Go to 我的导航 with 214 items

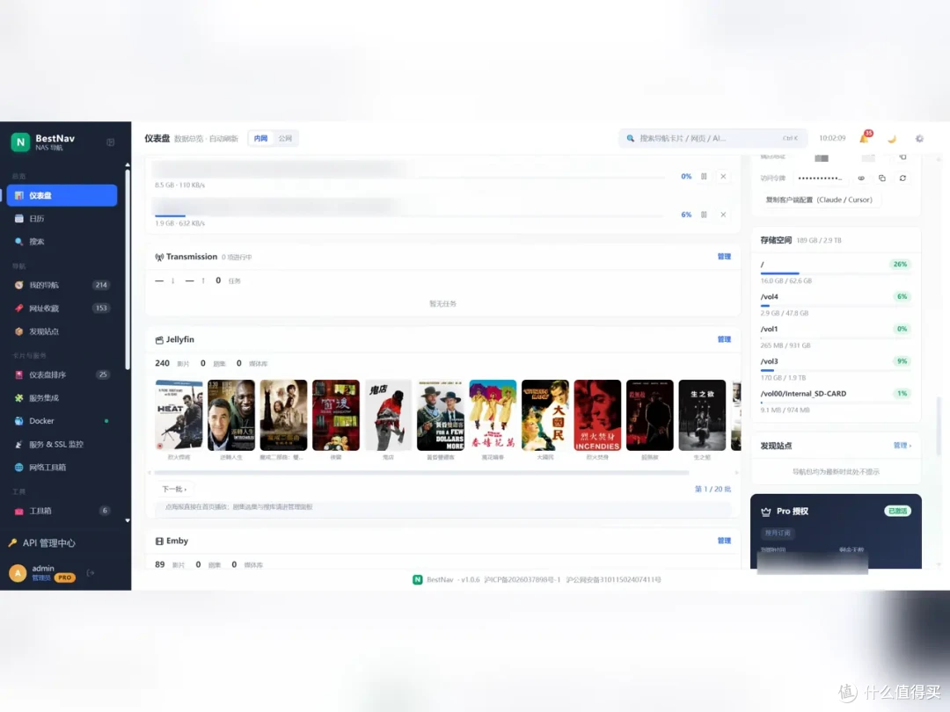[x=62, y=285]
